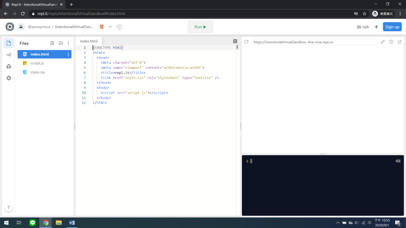Open Task View on taskbar
Screen dimensions: 406x228
(x=19, y=223)
